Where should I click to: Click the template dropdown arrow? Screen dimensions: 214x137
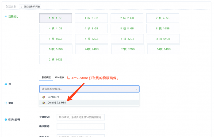point(136,89)
